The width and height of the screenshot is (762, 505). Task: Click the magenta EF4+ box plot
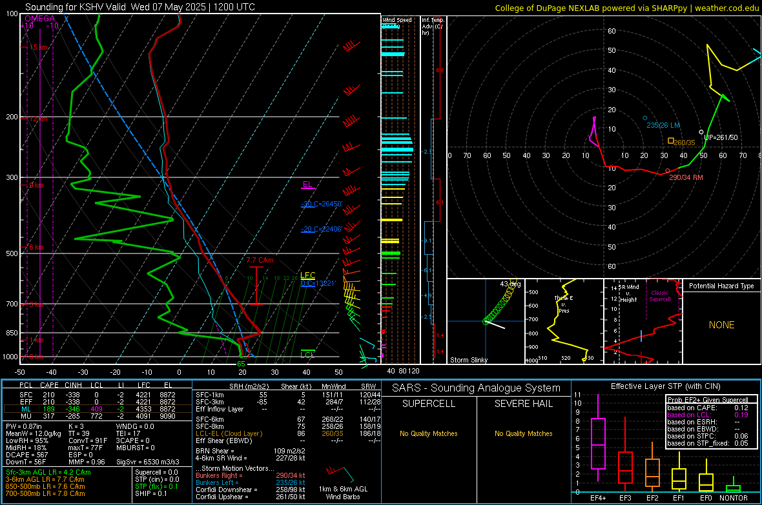tap(598, 439)
